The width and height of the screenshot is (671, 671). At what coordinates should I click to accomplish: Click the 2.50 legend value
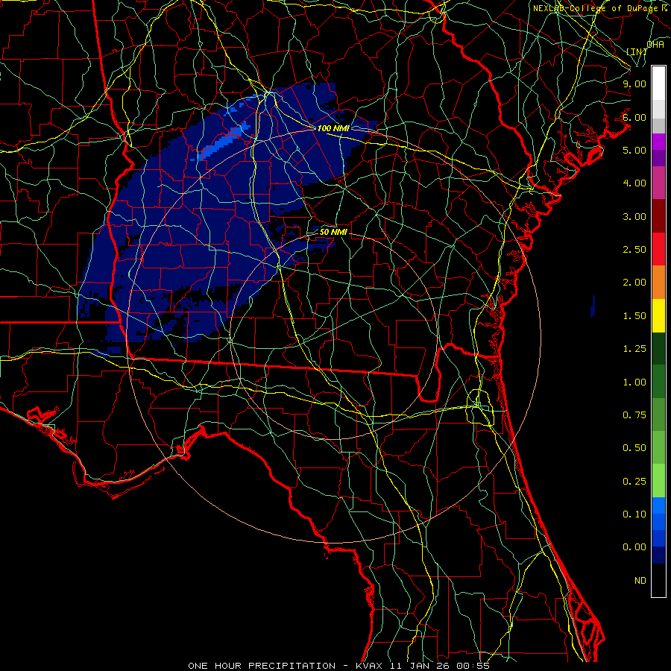click(x=634, y=250)
